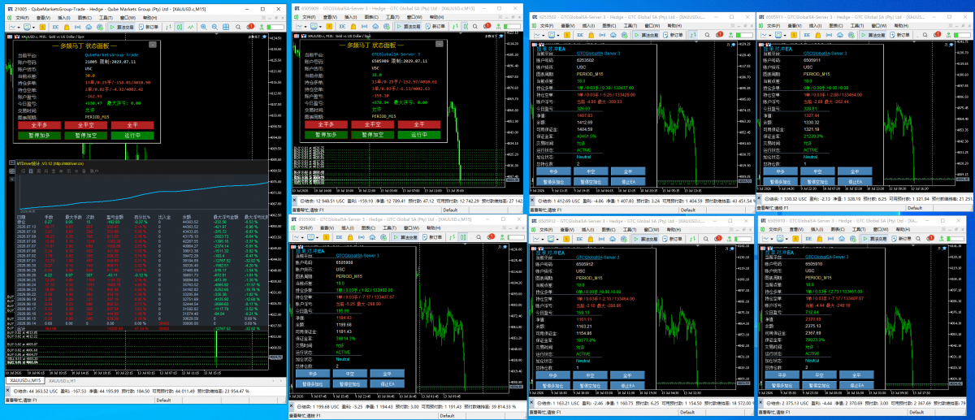Open 工具(T) menu in Qube Markets 21005 window
Screen dimensions: 975x420
pos(106,18)
